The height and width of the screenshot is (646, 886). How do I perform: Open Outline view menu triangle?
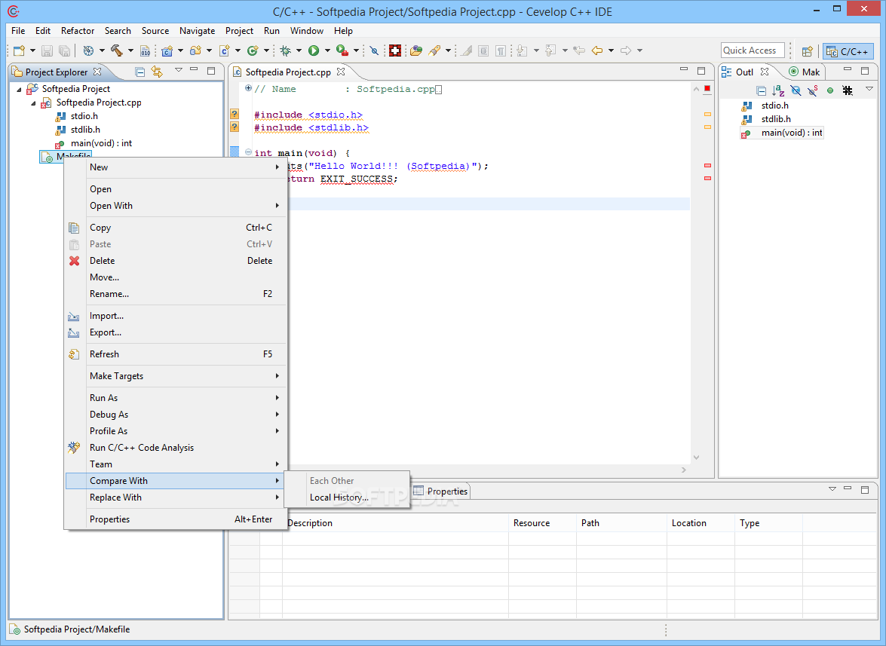click(869, 89)
